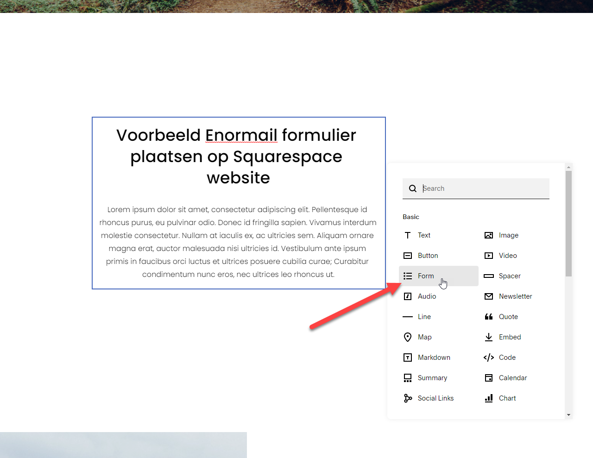The height and width of the screenshot is (458, 593).
Task: Click the scrollbar down arrow
Action: (568, 415)
